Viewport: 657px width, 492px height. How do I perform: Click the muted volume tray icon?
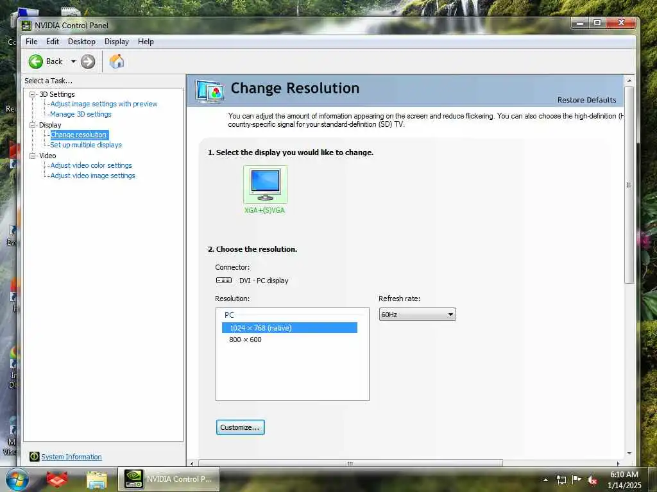point(592,480)
